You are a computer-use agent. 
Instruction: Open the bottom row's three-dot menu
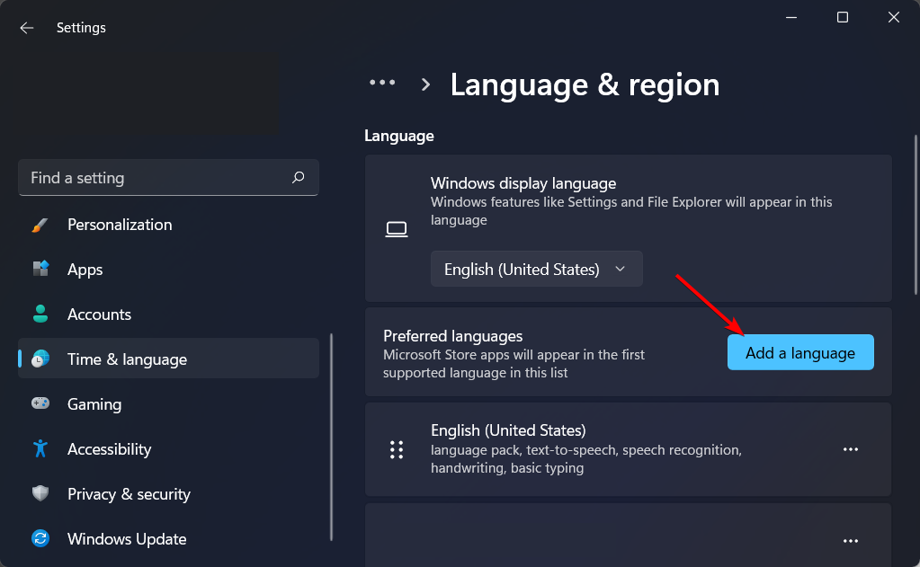point(851,540)
